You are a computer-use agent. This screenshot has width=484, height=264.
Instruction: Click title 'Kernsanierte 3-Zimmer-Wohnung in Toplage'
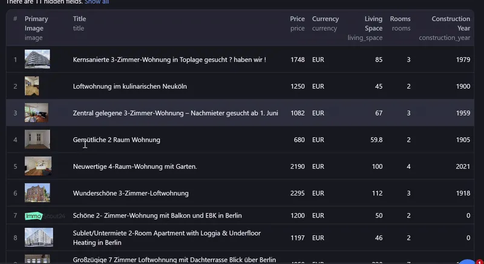[x=169, y=59]
